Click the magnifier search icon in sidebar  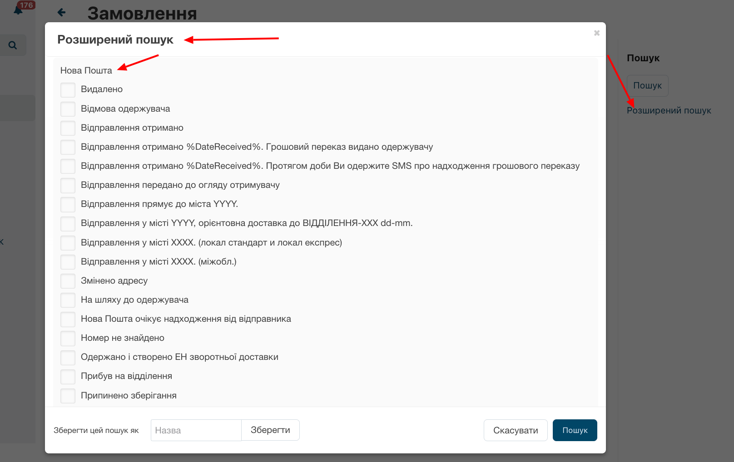13,45
